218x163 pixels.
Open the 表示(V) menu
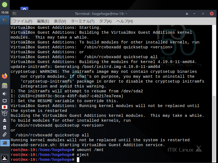coord(60,21)
